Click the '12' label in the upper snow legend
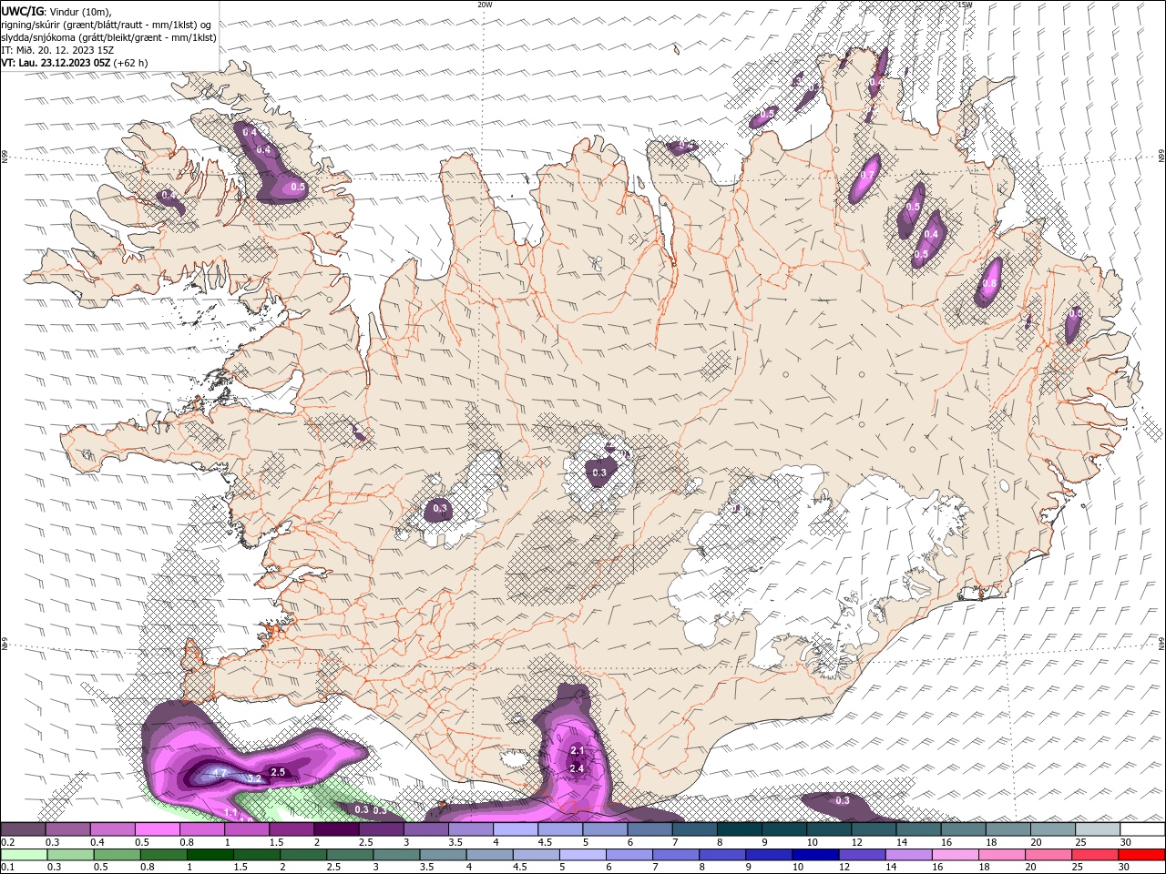Screen dimensions: 1166x874 (x=857, y=842)
